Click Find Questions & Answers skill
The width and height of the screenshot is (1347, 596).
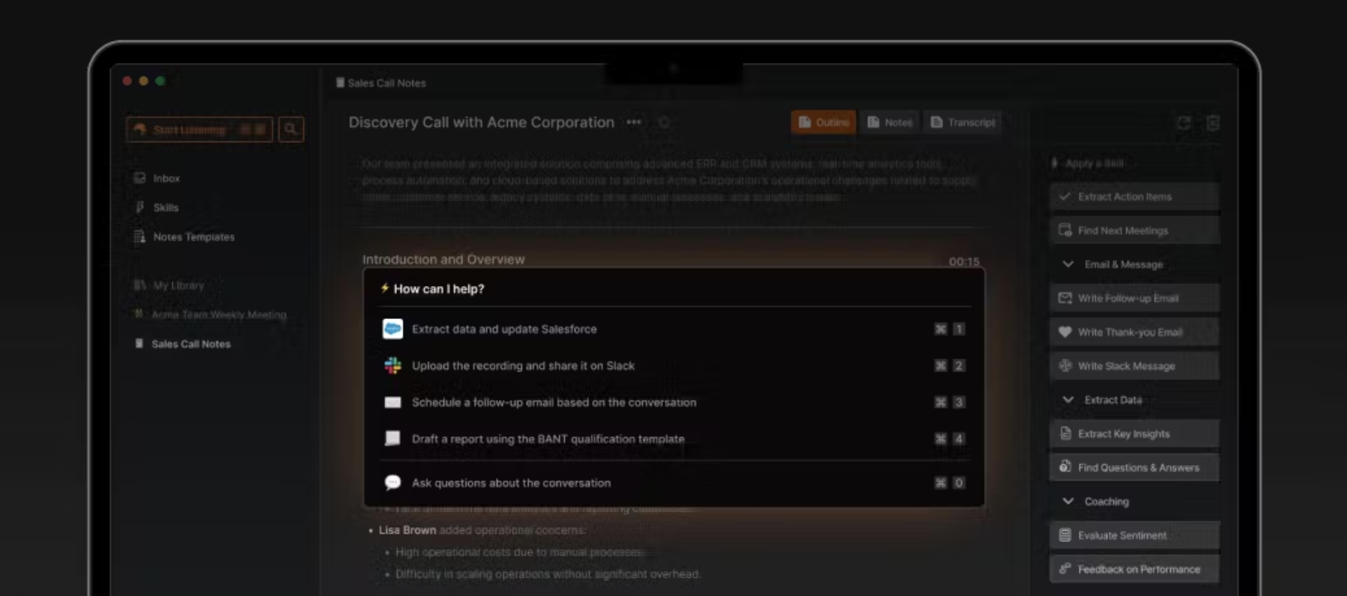click(1134, 467)
